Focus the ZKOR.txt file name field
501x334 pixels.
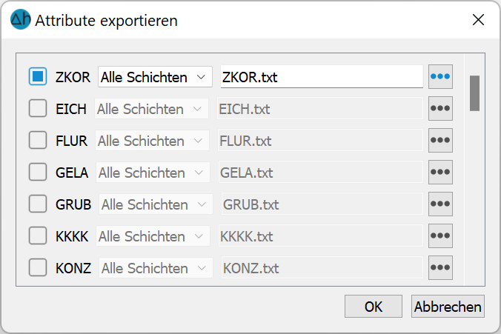click(x=322, y=77)
